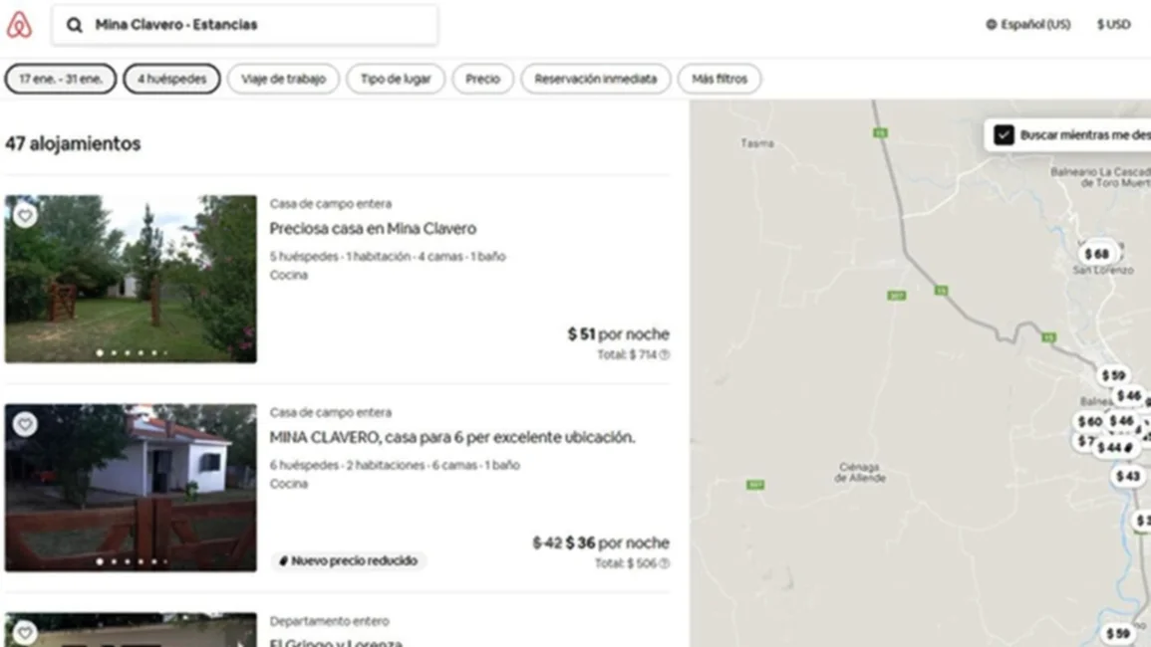Image resolution: width=1151 pixels, height=647 pixels.
Task: Open info icon beside Total $506
Action: tap(665, 563)
